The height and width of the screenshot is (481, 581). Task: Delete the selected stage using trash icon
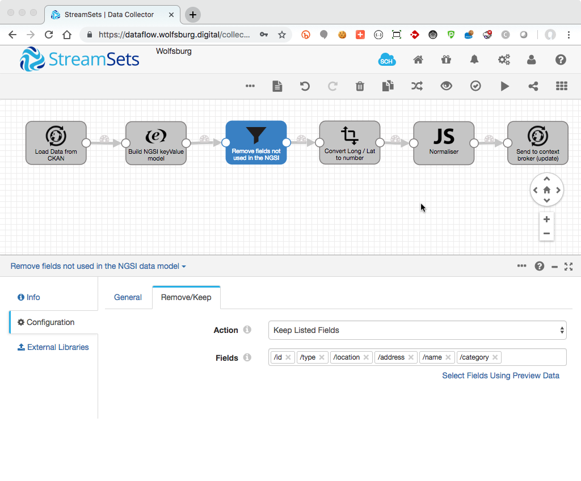click(x=360, y=86)
